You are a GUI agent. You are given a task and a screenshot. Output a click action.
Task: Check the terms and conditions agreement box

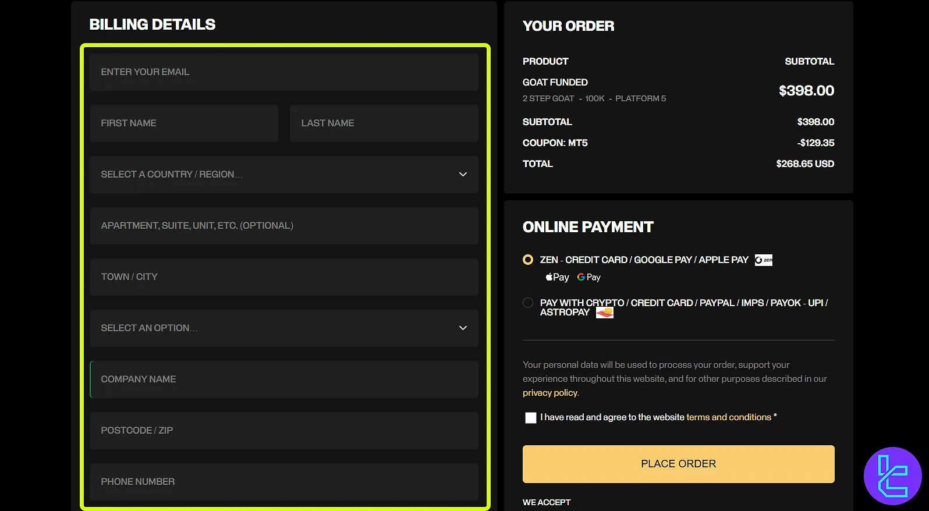pyautogui.click(x=530, y=418)
